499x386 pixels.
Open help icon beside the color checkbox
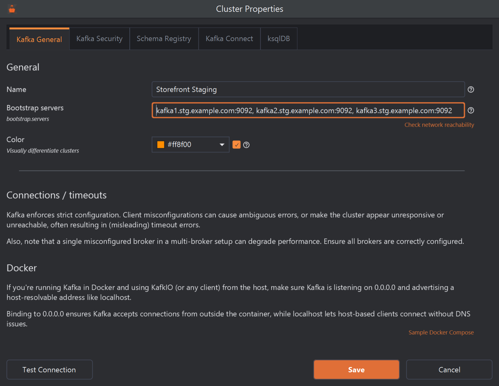pyautogui.click(x=246, y=145)
